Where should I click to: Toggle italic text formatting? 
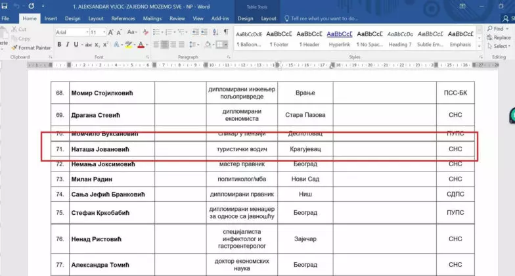[68, 45]
